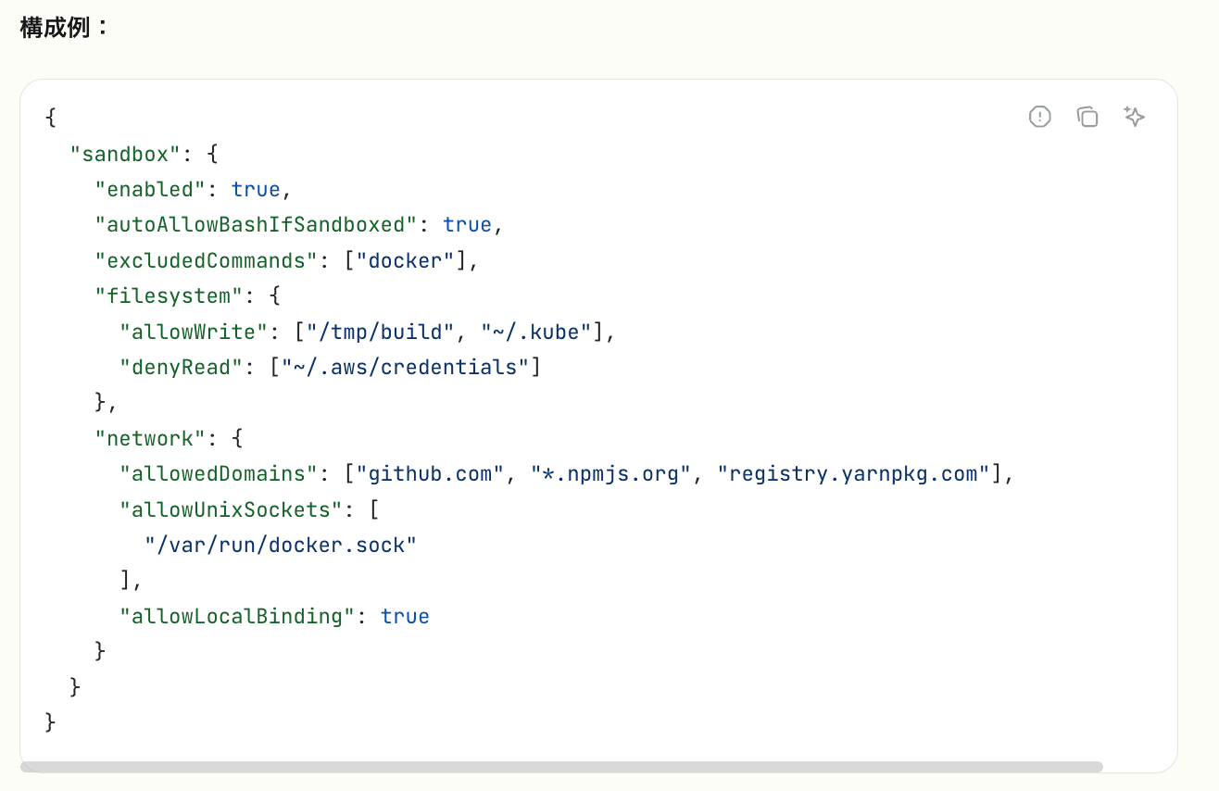This screenshot has width=1219, height=791.
Task: Click the sparkle AI explain icon
Action: point(1134,117)
